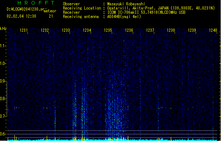Viewport: 221px width, 141px height.
Task: Click the Receiver label
Action: (x=71, y=12)
